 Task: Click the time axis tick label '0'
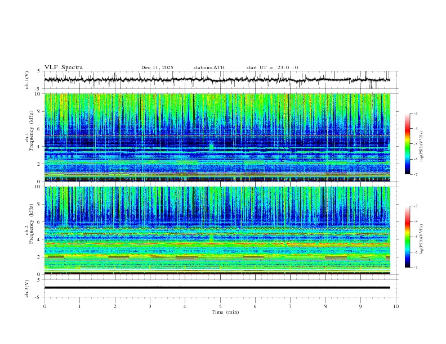tap(44, 306)
